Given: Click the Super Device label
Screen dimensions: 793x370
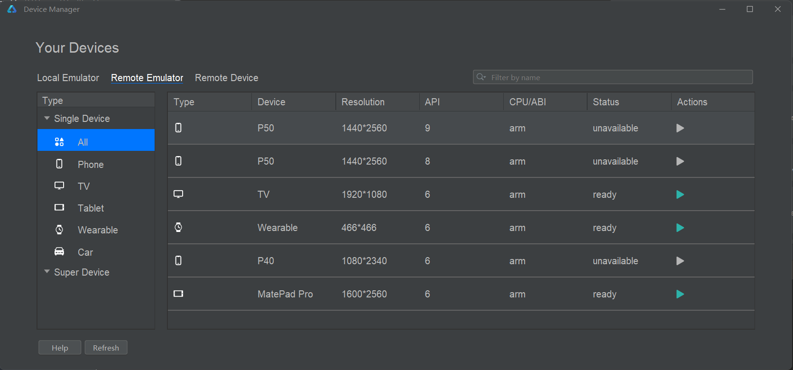Looking at the screenshot, I should [x=82, y=272].
